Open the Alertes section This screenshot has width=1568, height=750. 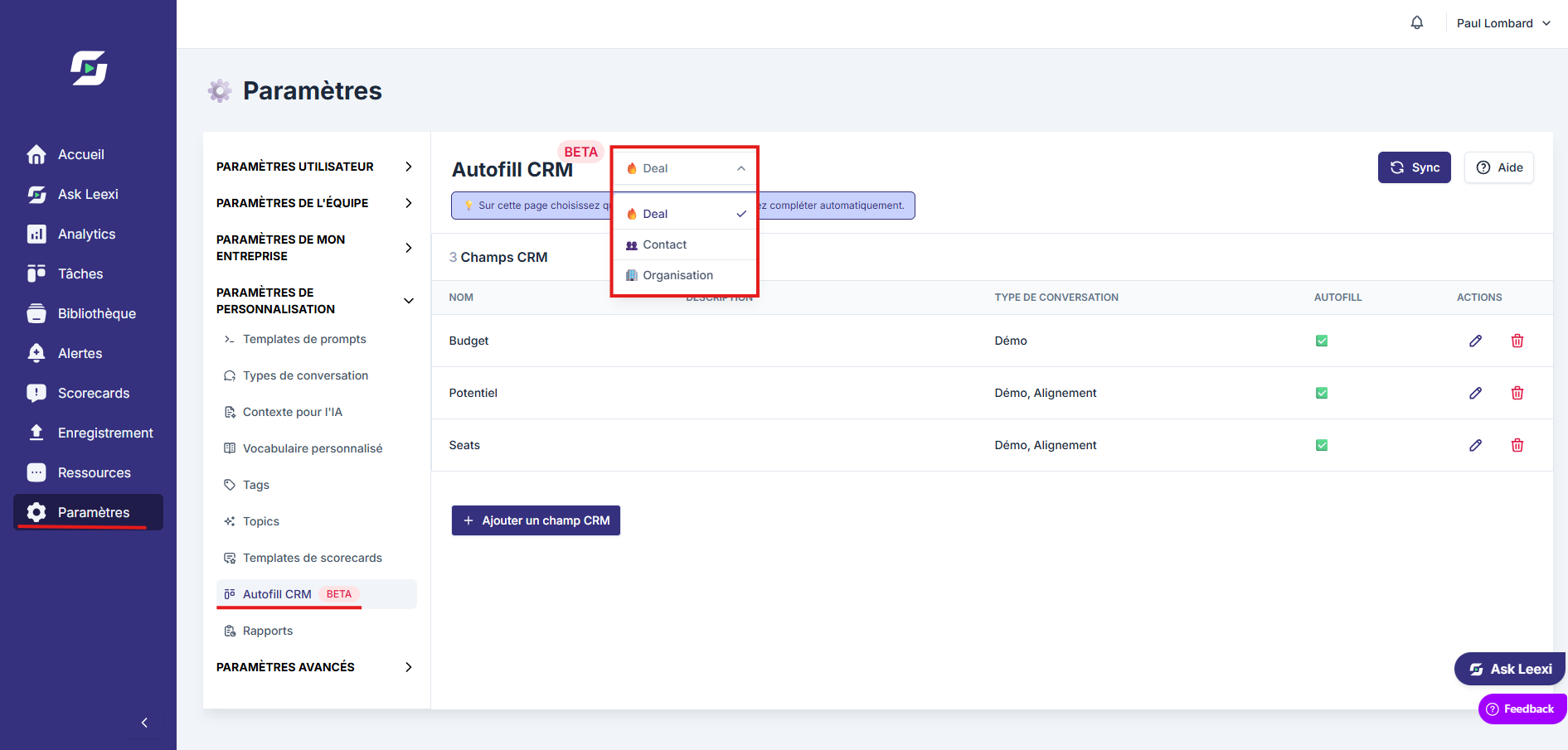[88, 353]
